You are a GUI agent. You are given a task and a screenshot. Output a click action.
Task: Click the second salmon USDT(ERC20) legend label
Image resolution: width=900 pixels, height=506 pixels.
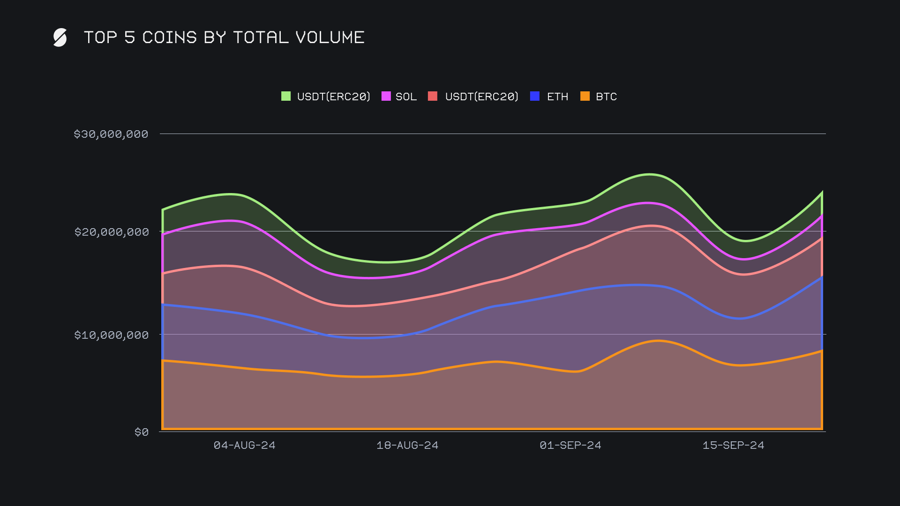coord(481,97)
